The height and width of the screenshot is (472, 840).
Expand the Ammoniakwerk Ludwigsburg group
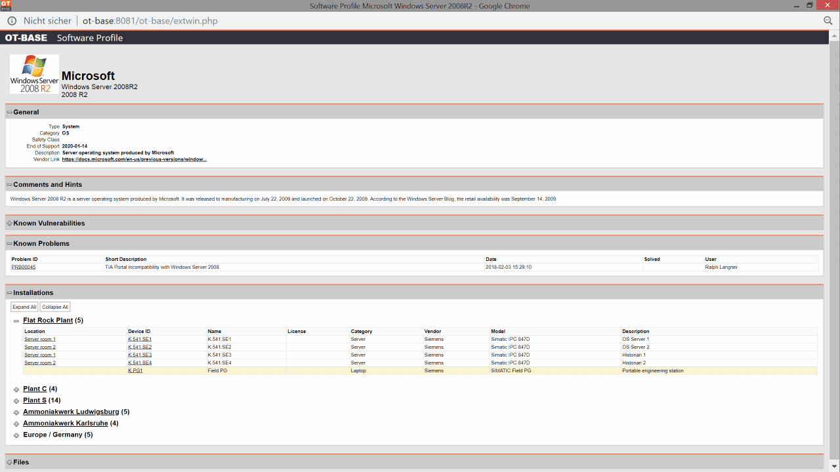(16, 412)
